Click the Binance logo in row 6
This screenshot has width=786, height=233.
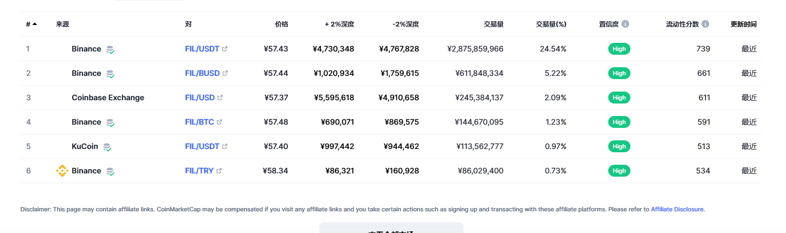pos(62,171)
